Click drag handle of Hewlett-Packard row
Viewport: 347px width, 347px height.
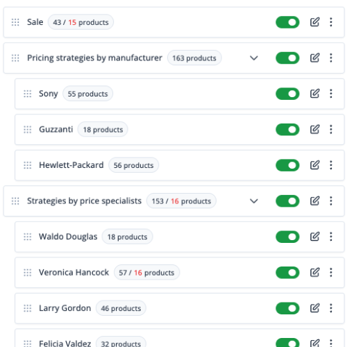(28, 165)
